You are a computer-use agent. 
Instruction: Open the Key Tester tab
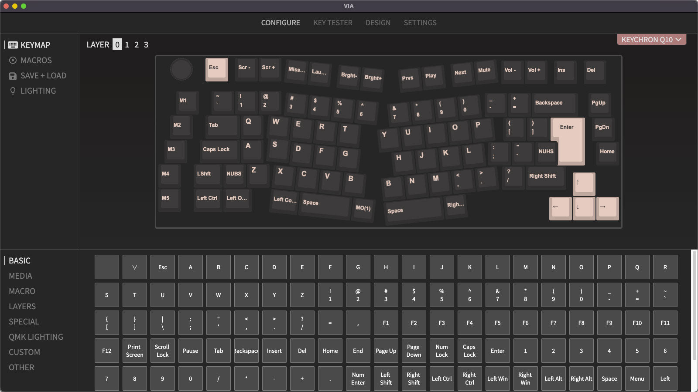pyautogui.click(x=332, y=23)
